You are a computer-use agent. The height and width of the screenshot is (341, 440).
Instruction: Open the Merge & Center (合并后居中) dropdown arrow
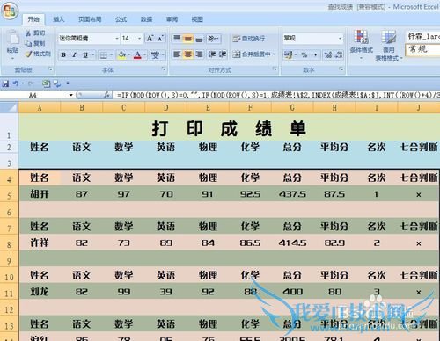click(275, 54)
